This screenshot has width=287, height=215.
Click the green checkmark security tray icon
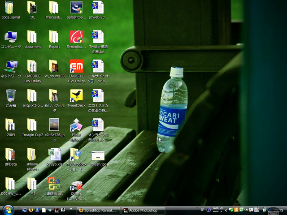[231, 210]
